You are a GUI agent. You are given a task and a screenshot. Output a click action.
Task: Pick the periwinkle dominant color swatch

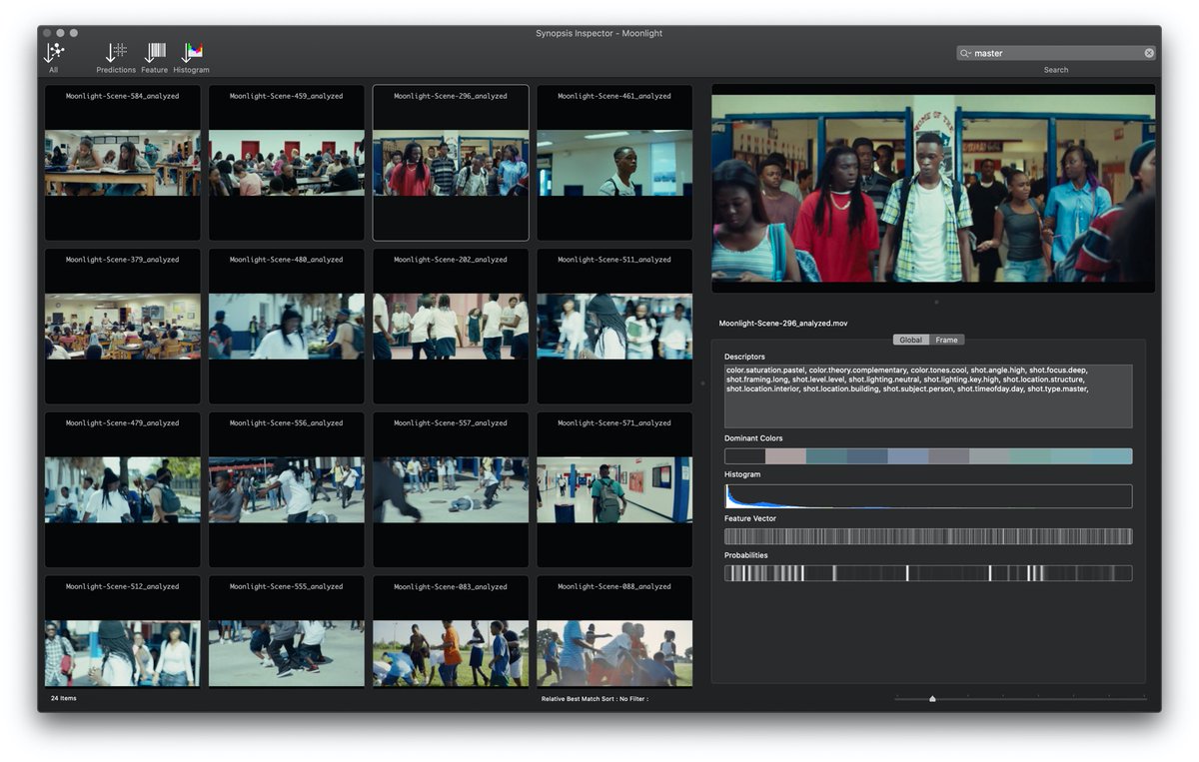[x=908, y=456]
